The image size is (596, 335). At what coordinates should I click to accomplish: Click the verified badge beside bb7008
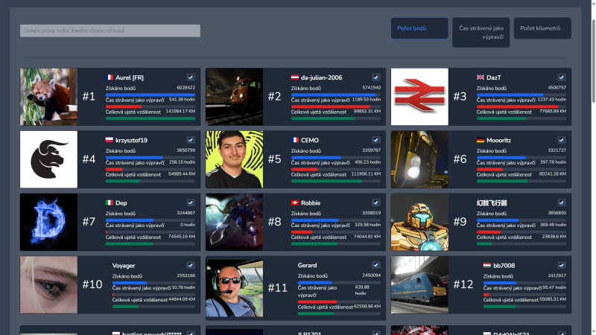click(x=562, y=266)
